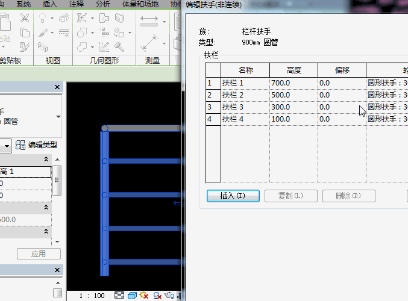Click the 应用 button in the Properties palette
The width and height of the screenshot is (408, 301).
coord(39,253)
